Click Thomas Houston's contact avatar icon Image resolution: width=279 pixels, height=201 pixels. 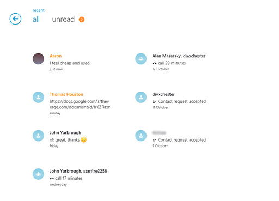(38, 97)
